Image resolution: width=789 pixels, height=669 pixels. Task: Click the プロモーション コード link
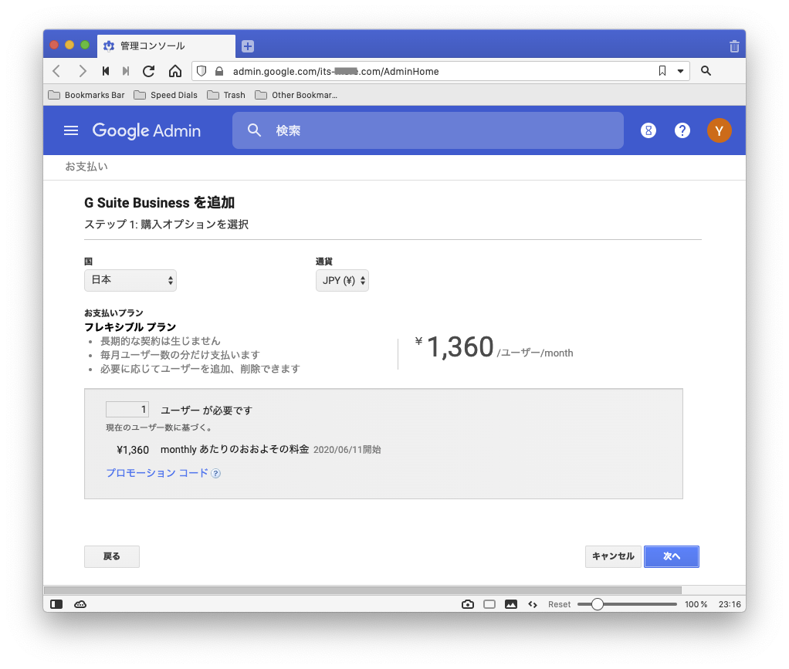tap(157, 473)
